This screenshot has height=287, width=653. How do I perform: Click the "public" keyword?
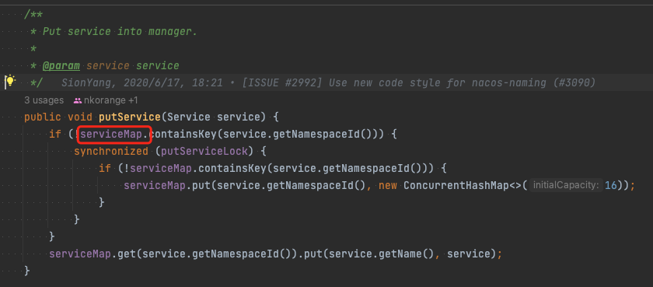43,117
